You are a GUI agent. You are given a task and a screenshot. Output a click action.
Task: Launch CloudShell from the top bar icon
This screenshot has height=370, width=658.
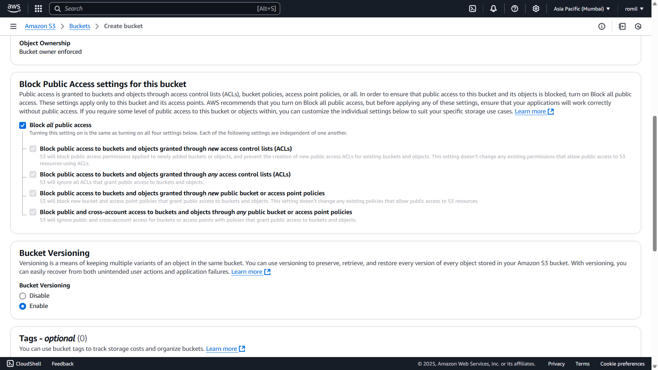(473, 9)
